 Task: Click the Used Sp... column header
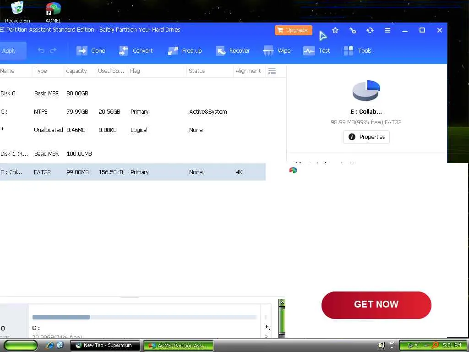(x=111, y=71)
